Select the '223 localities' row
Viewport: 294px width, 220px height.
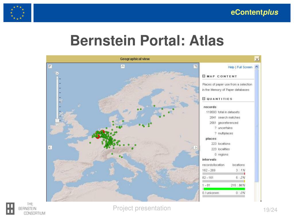pyautogui.click(x=220, y=149)
